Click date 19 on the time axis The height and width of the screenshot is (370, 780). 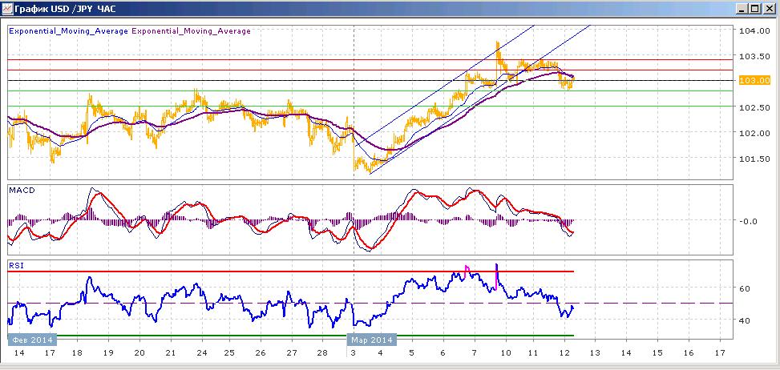point(108,352)
